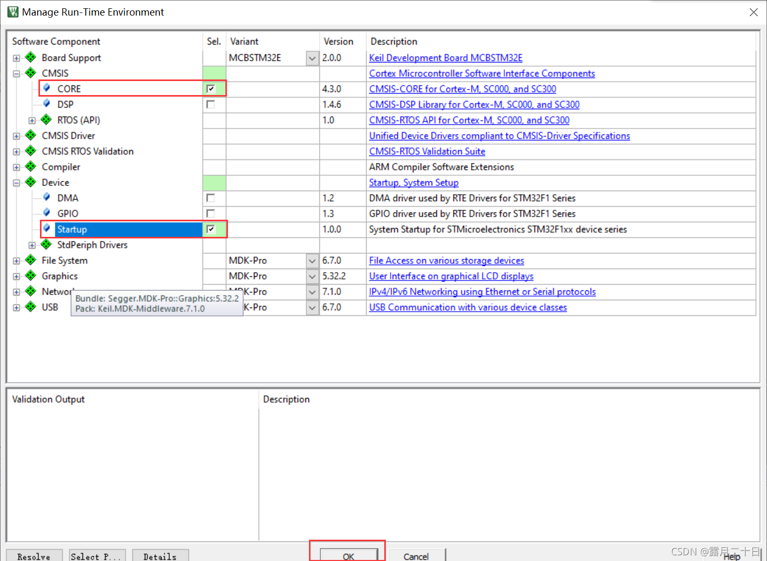This screenshot has height=561, width=767.
Task: Open the MCBSTM32E variant dropdown
Action: 312,58
